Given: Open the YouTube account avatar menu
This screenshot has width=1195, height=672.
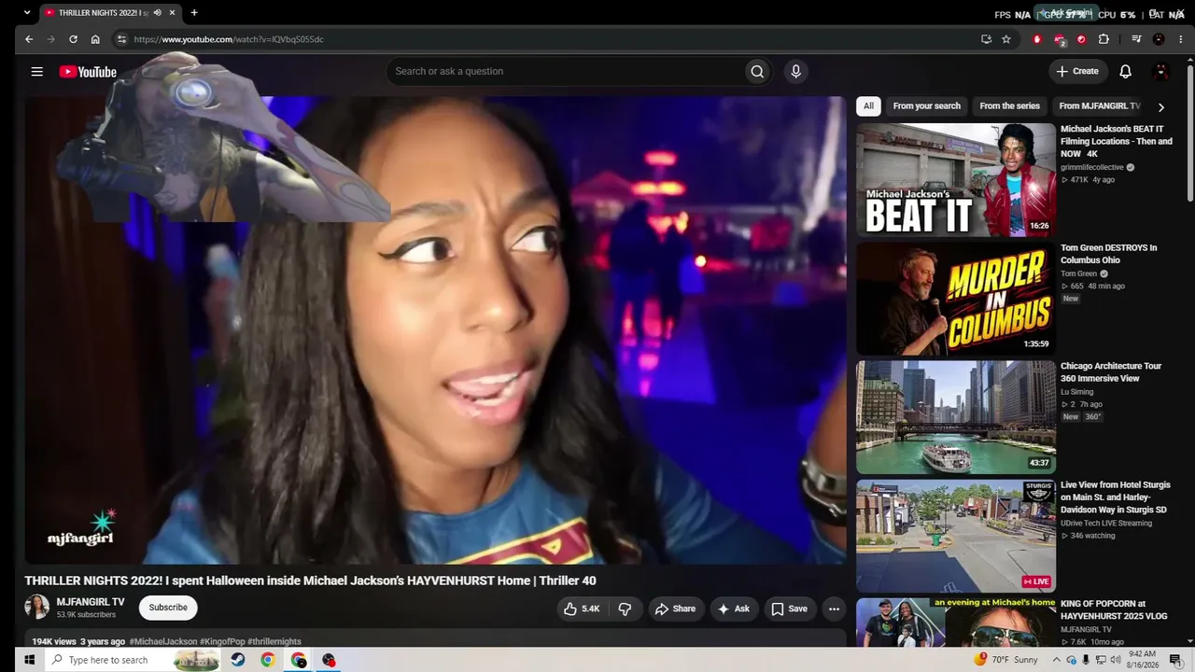Looking at the screenshot, I should click(1161, 71).
